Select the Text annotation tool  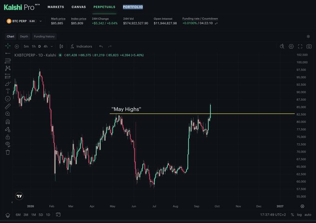pos(7,91)
